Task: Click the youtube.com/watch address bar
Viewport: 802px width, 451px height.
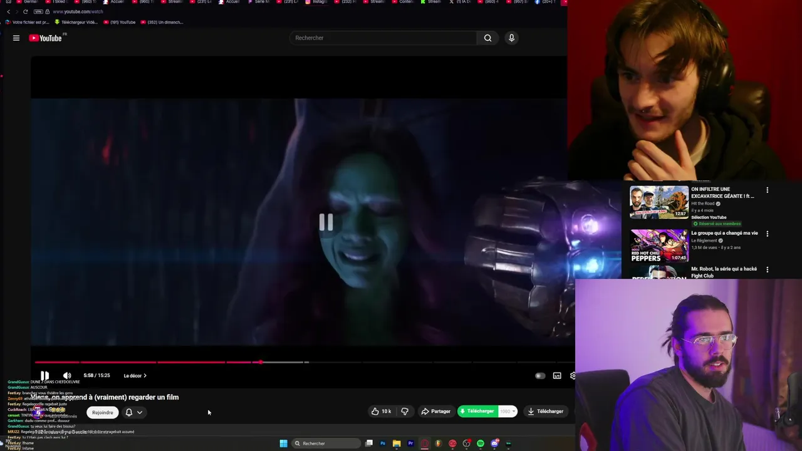Action: [78, 11]
